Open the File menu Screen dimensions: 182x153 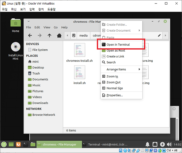(28, 27)
